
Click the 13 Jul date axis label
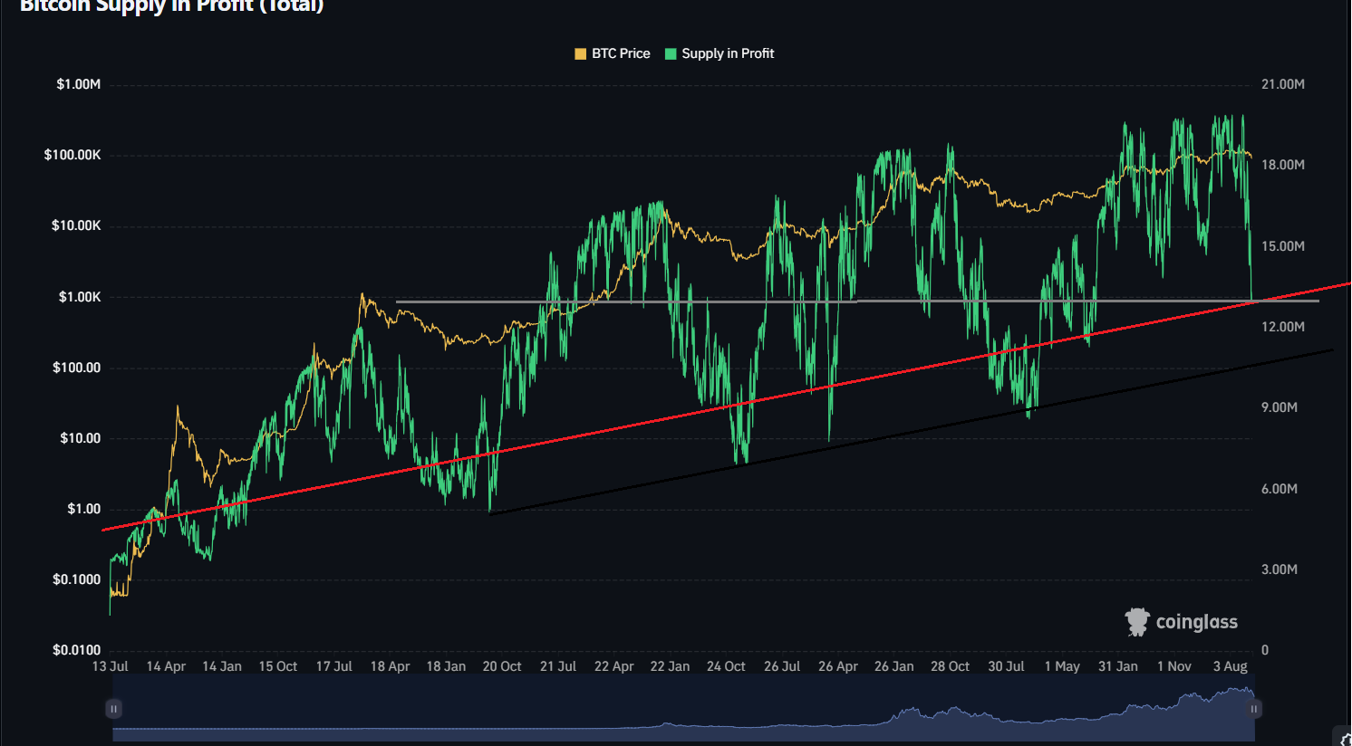point(111,666)
